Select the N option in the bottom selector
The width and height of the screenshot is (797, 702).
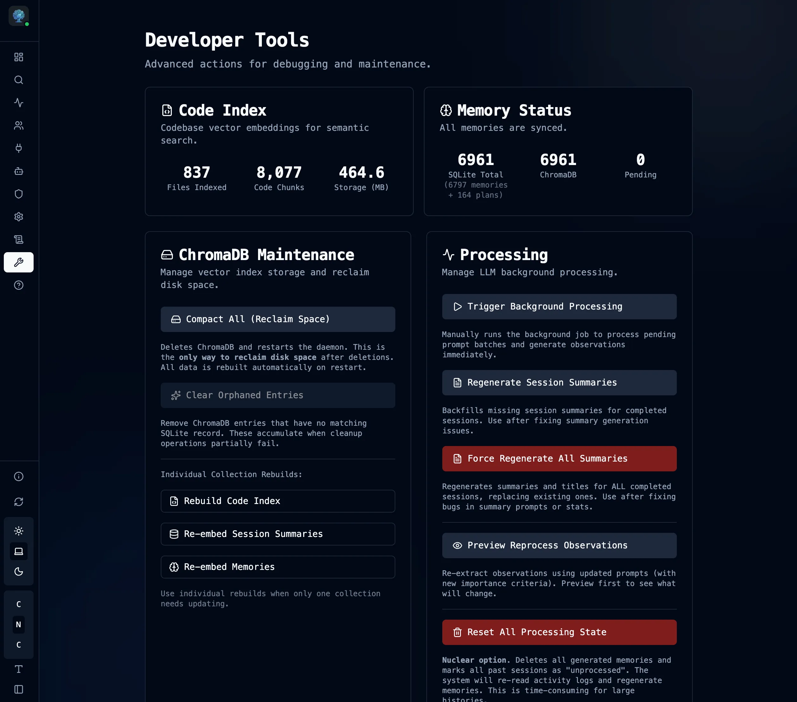(19, 624)
